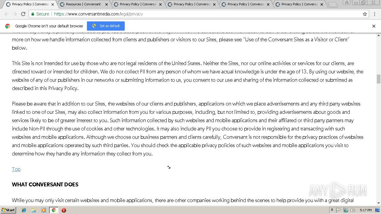Close the first Privacy Policy tab

(x=53, y=4)
